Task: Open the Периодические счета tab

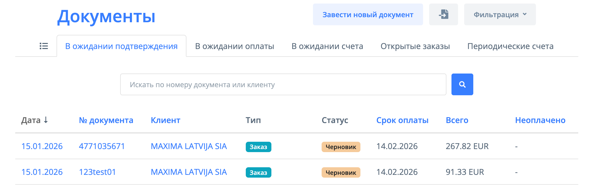Action: (x=510, y=46)
